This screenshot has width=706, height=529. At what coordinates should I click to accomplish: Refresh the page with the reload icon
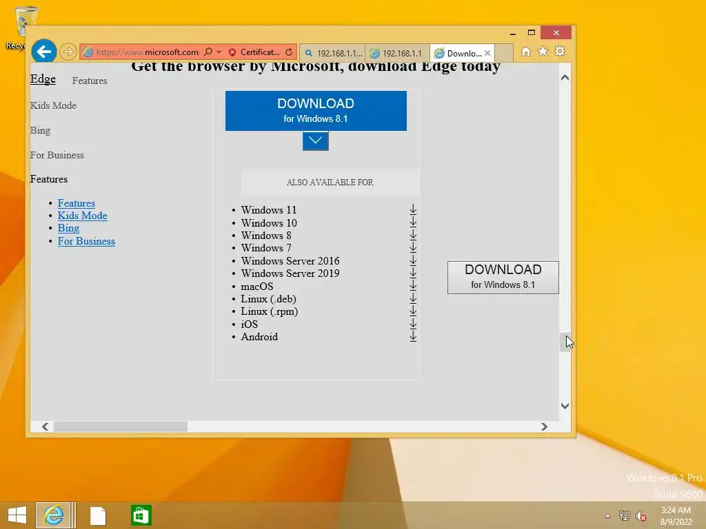pos(289,52)
